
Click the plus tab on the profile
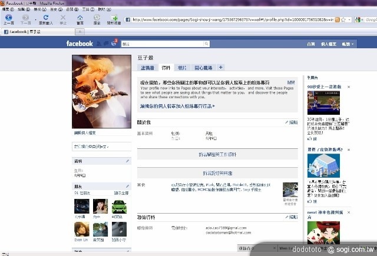220,68
